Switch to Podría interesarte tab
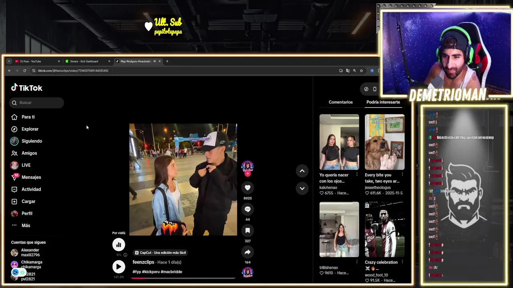The image size is (513, 288). point(383,102)
